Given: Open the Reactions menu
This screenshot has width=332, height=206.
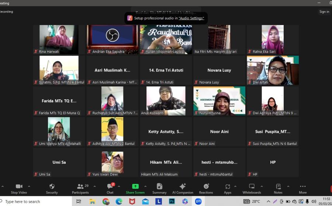Looking at the screenshot, I should click(x=206, y=187).
